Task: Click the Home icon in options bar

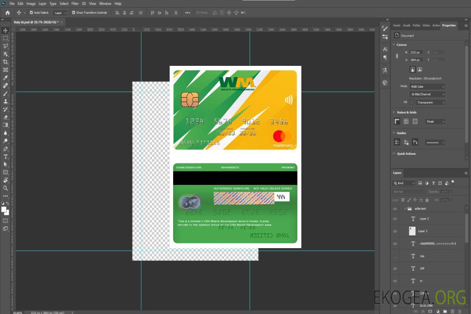Action: click(7, 13)
